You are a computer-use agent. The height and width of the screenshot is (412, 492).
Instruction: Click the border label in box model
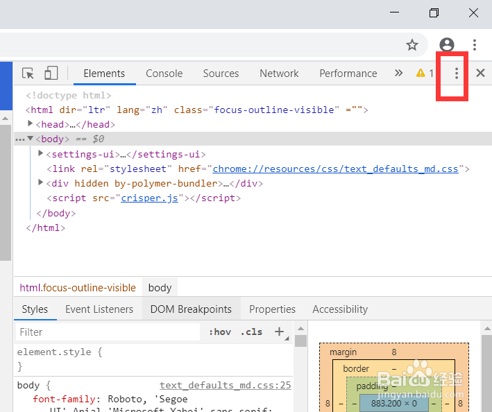[356, 368]
